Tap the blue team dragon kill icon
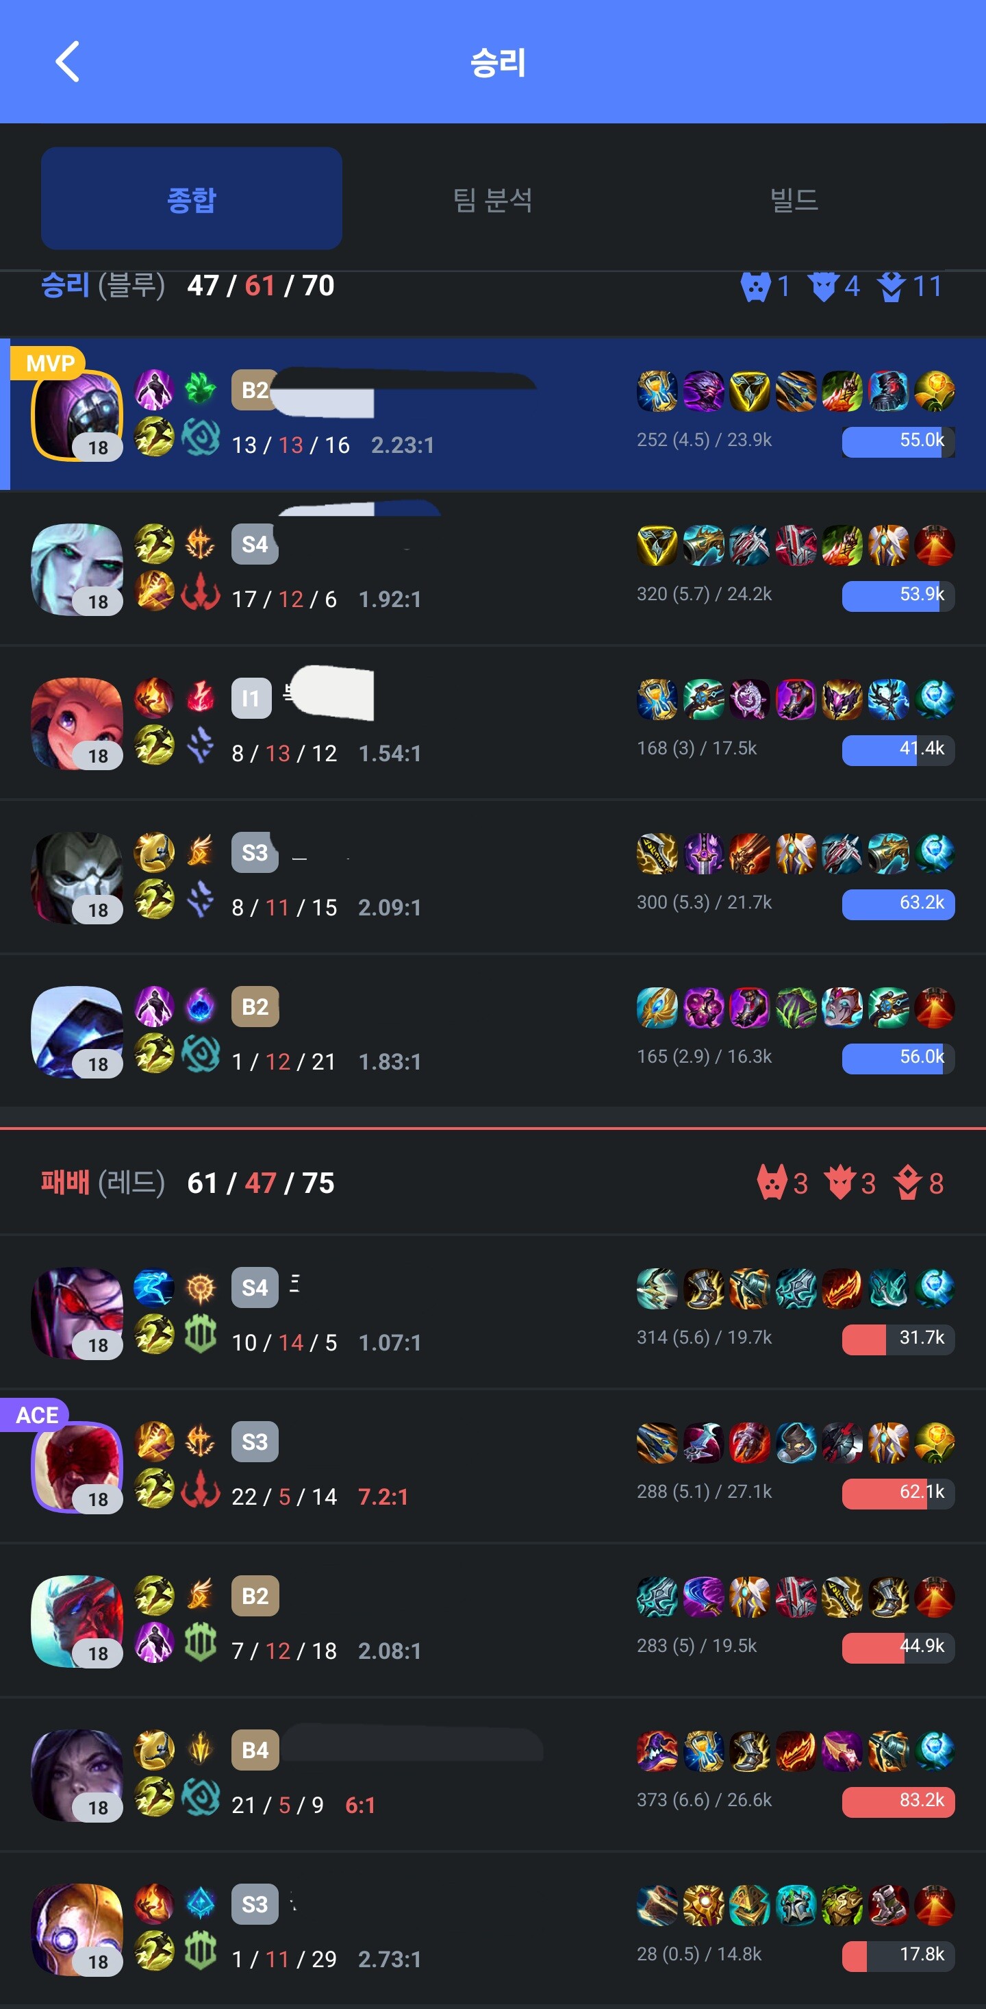 [x=823, y=287]
